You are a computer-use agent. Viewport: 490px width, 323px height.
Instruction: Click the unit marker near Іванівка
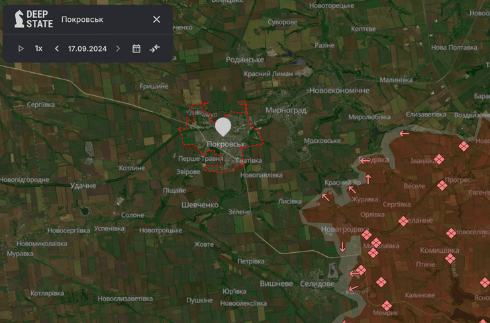pos(438,160)
